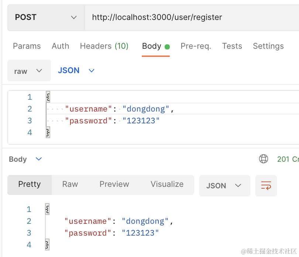Open the request JSON format dropdown

[x=76, y=71]
